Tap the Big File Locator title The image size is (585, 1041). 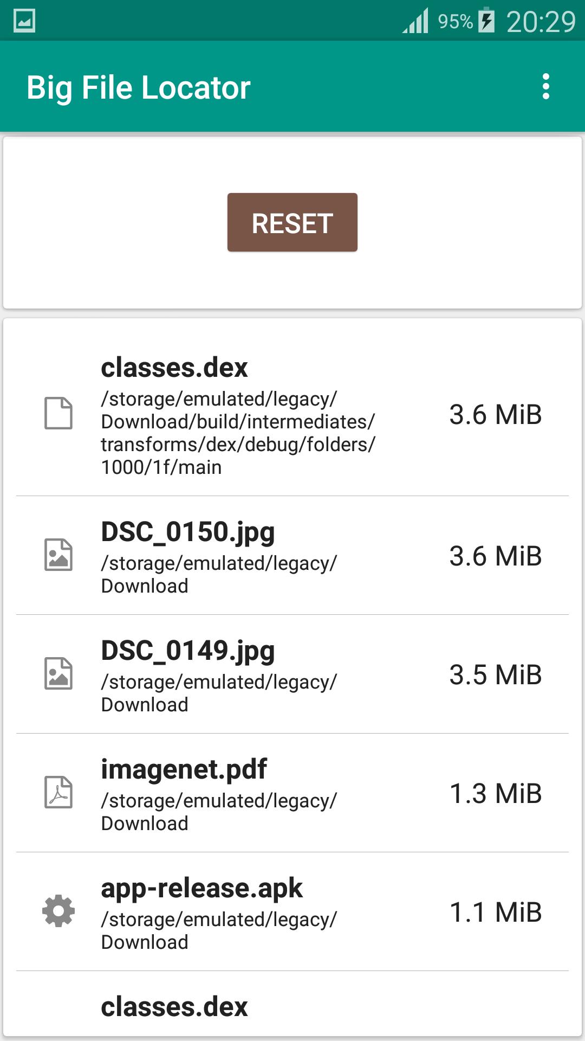coord(139,88)
